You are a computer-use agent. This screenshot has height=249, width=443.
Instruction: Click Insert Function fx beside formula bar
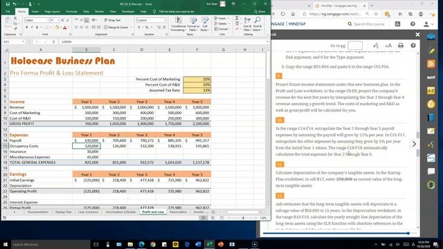pos(54,41)
